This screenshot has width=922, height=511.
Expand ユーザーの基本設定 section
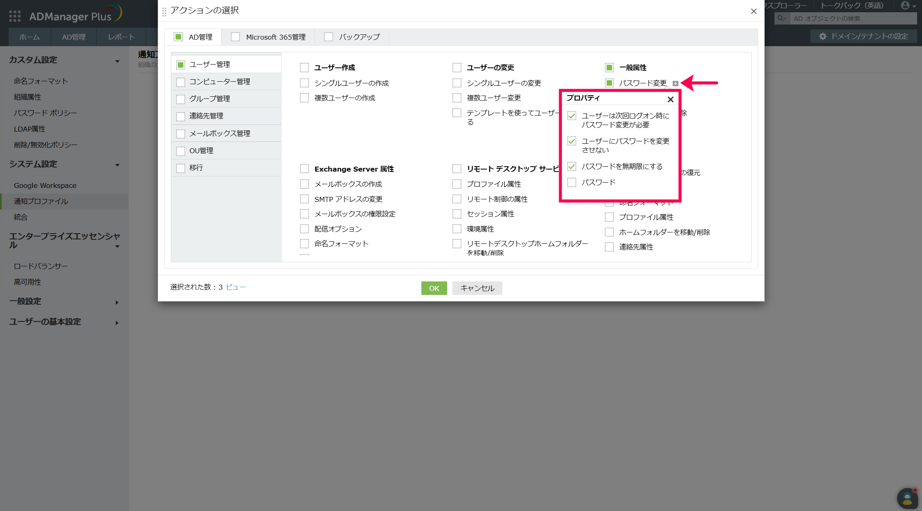pyautogui.click(x=117, y=323)
